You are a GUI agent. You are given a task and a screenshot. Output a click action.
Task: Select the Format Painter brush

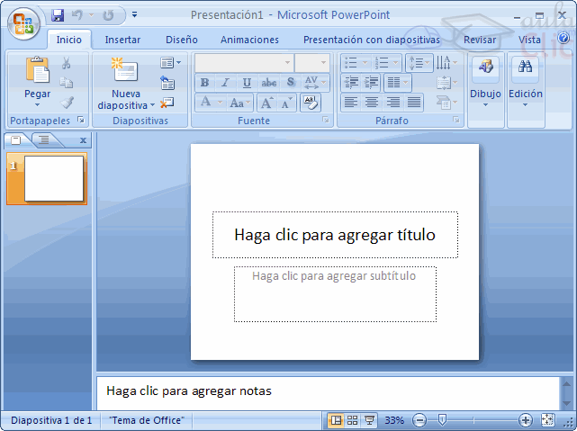[x=67, y=103]
